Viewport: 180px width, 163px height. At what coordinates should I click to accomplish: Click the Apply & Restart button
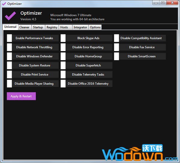pyautogui.click(x=21, y=96)
